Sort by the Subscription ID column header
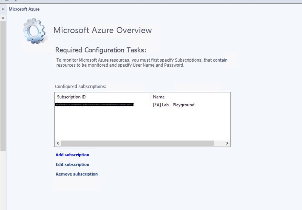 [x=102, y=97]
